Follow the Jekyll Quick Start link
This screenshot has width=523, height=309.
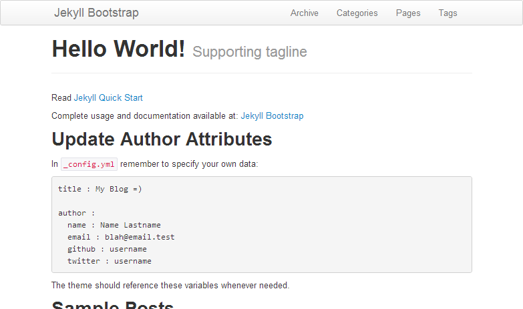point(108,97)
